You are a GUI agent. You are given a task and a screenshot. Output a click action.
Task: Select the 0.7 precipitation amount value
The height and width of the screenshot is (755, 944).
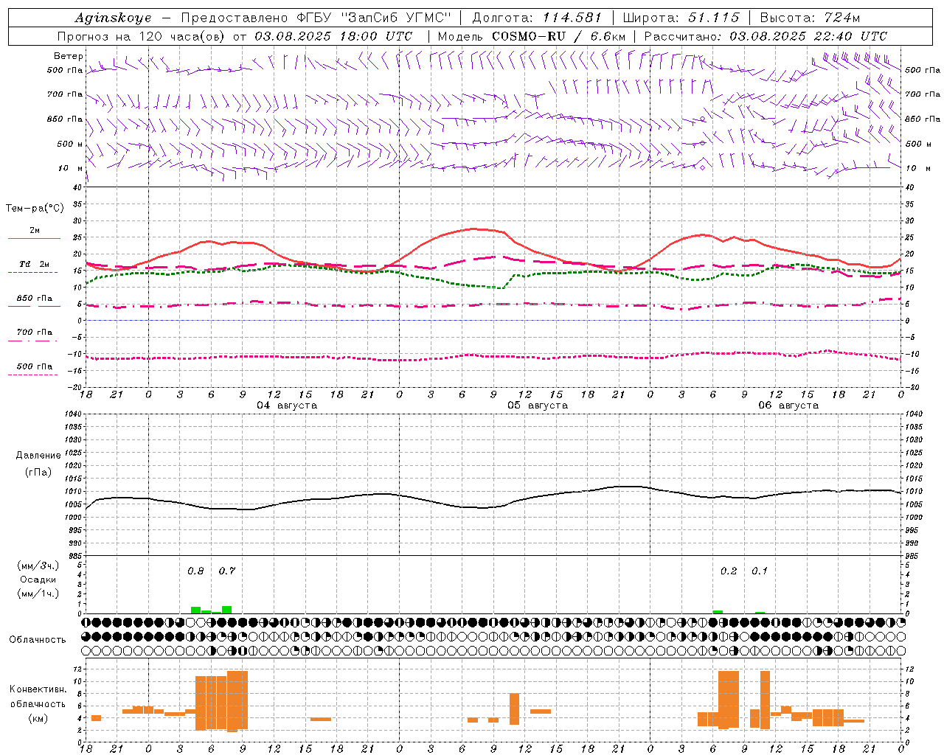tap(226, 571)
